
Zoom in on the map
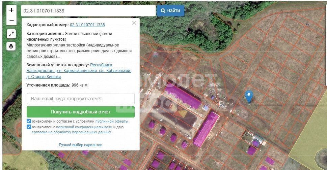coord(11,10)
